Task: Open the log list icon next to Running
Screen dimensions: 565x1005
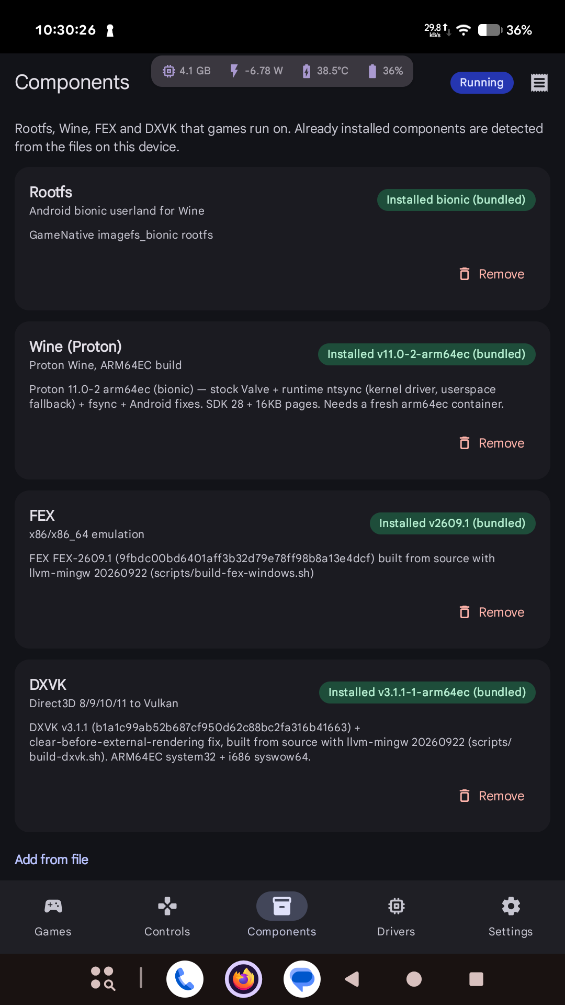Action: (x=539, y=83)
